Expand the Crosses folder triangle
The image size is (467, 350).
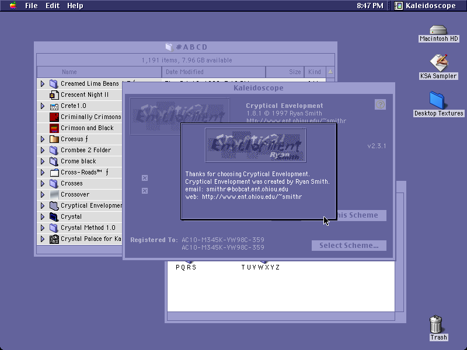click(x=43, y=183)
